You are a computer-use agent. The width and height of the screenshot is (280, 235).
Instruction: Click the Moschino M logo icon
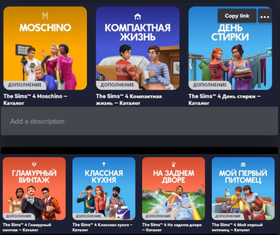45,16
